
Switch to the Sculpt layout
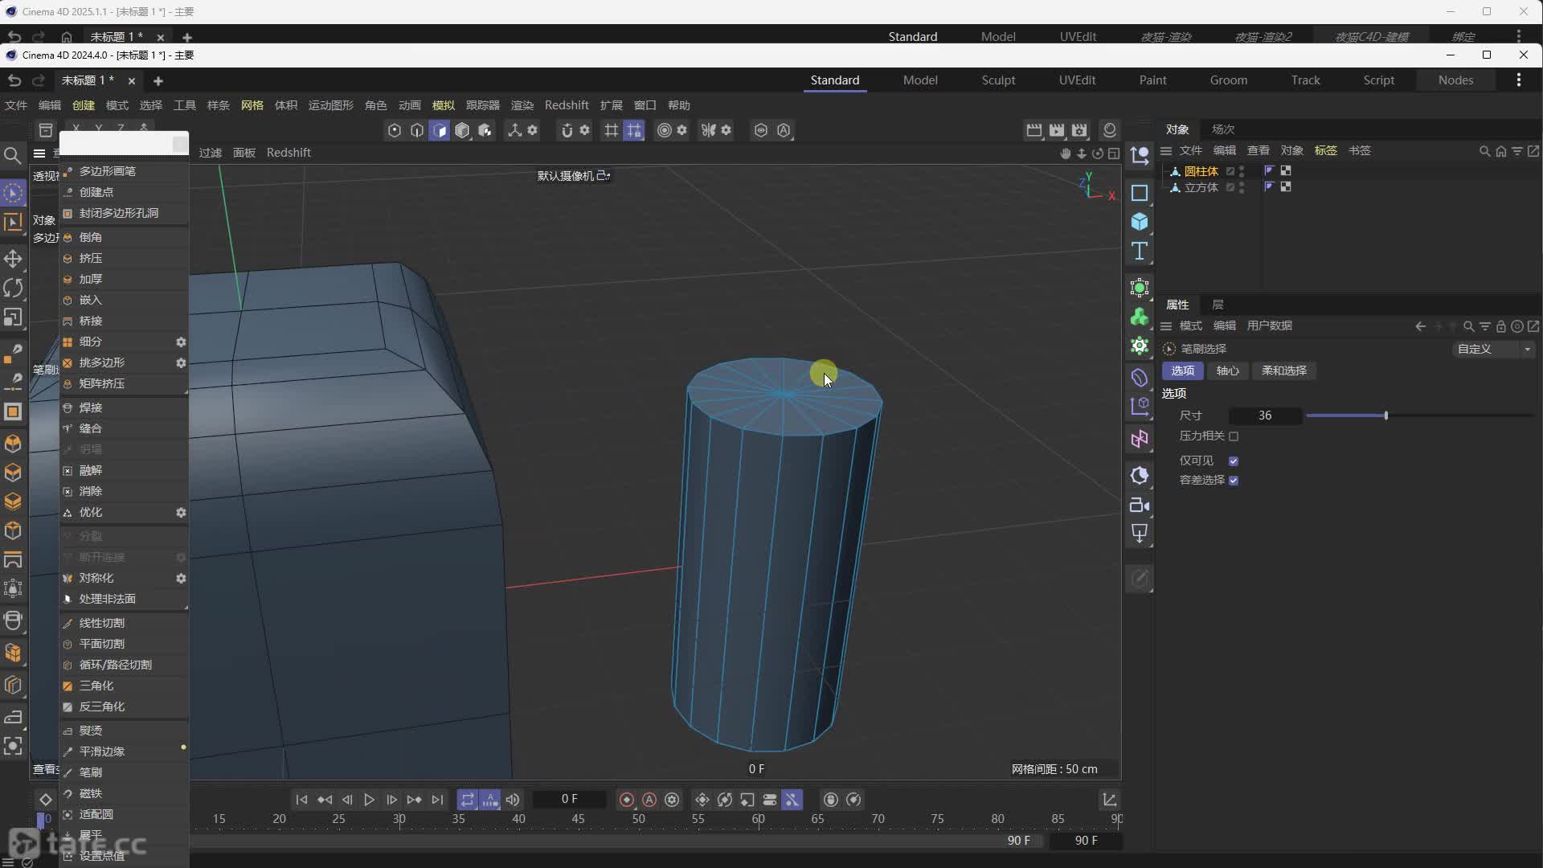(x=998, y=80)
